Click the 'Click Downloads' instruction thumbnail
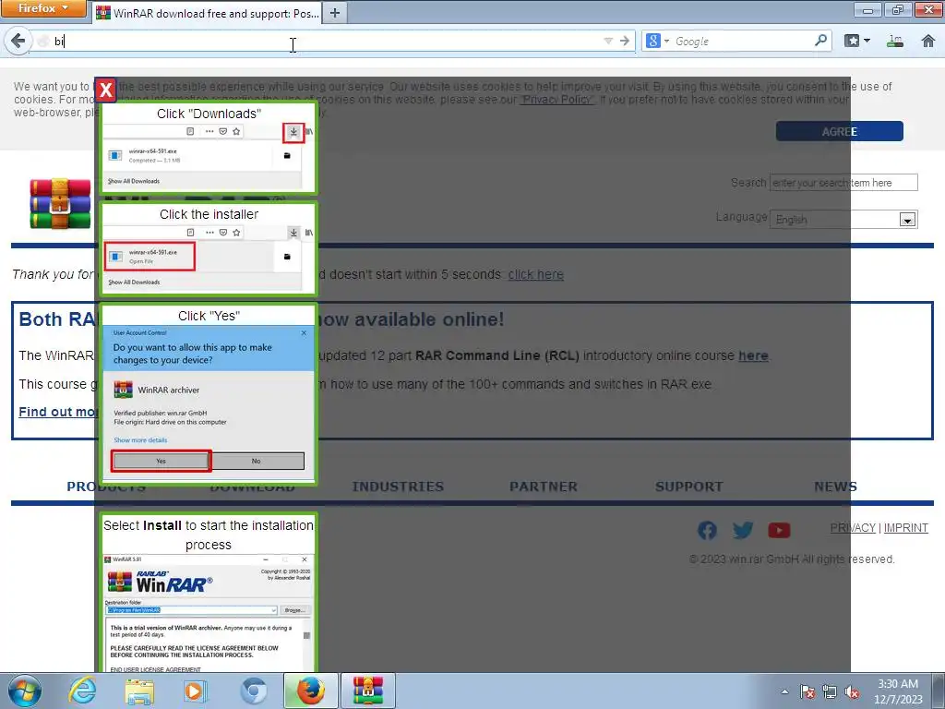The width and height of the screenshot is (945, 709). pyautogui.click(x=209, y=148)
